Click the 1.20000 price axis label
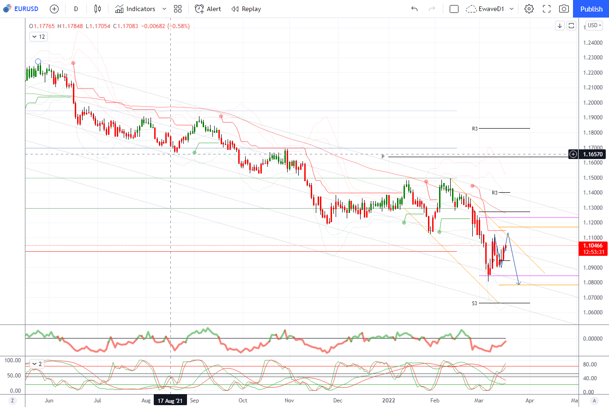This screenshot has width=609, height=407. tap(593, 102)
